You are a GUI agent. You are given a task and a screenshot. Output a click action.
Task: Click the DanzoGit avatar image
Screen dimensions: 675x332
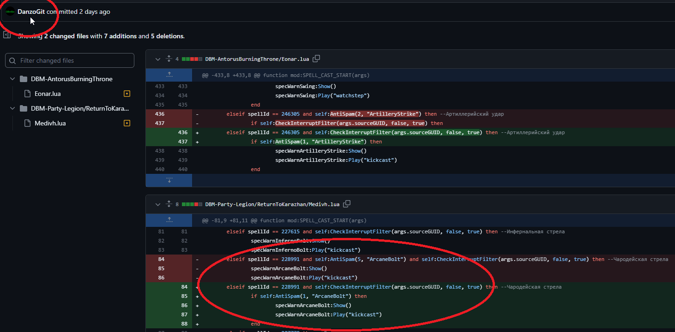(x=10, y=12)
